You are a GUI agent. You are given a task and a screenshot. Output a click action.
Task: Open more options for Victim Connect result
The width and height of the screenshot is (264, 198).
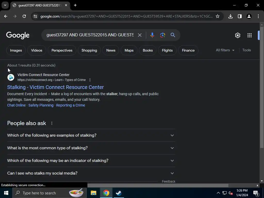90,80
